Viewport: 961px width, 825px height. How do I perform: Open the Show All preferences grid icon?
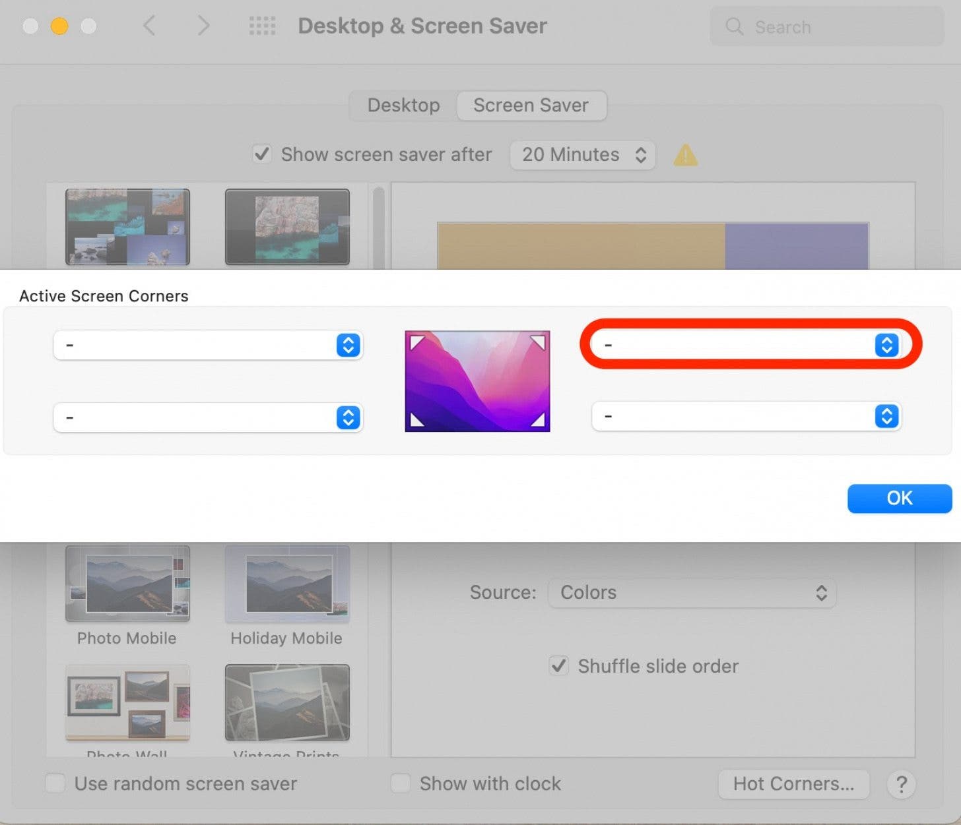coord(262,26)
